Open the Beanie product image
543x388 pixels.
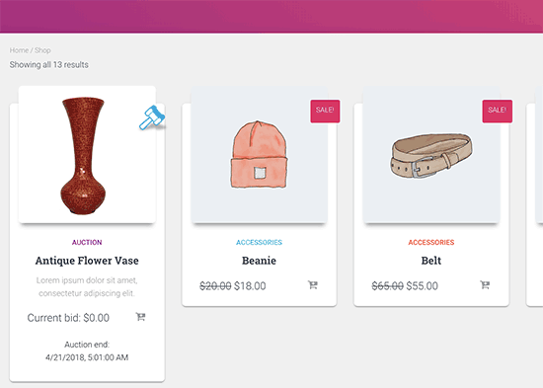pyautogui.click(x=259, y=154)
